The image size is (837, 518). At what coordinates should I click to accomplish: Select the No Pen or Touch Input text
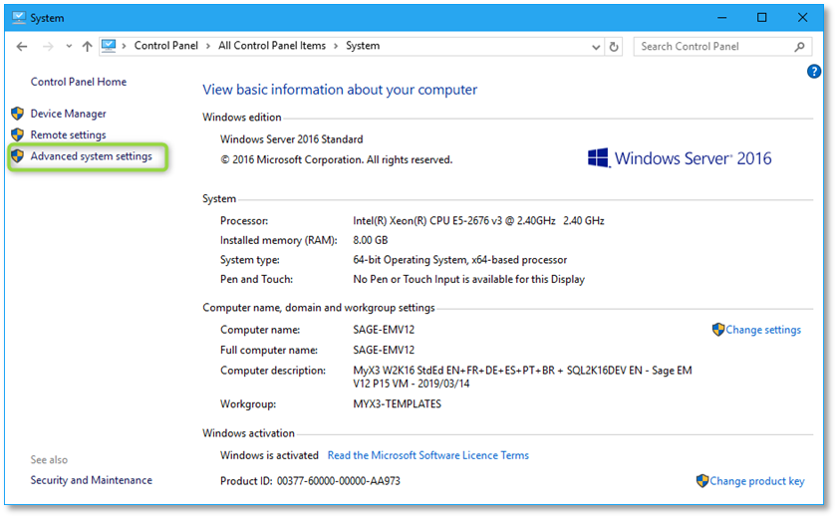(468, 280)
